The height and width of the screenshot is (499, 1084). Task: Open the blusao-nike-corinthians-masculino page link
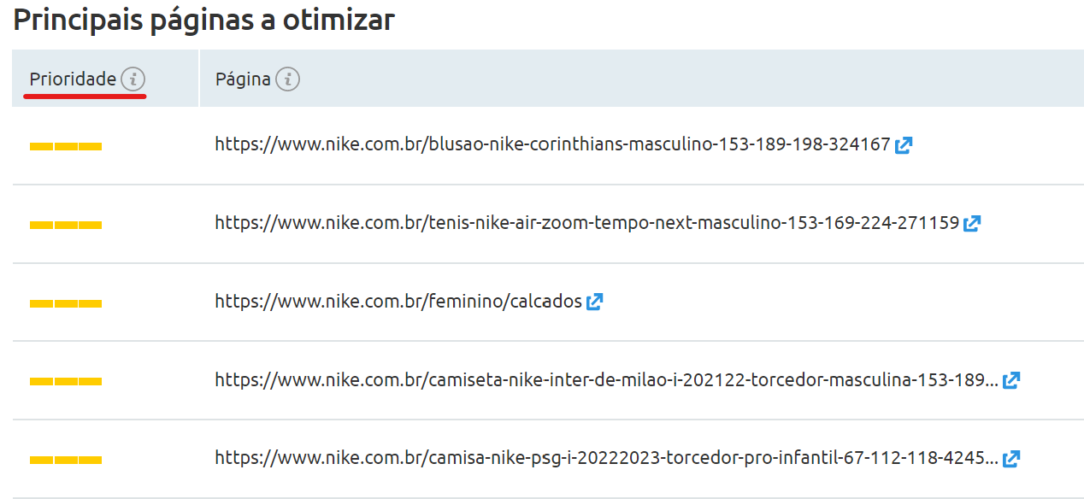click(x=552, y=145)
